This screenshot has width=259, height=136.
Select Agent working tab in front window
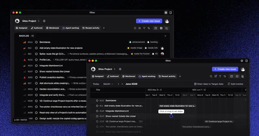(147, 76)
